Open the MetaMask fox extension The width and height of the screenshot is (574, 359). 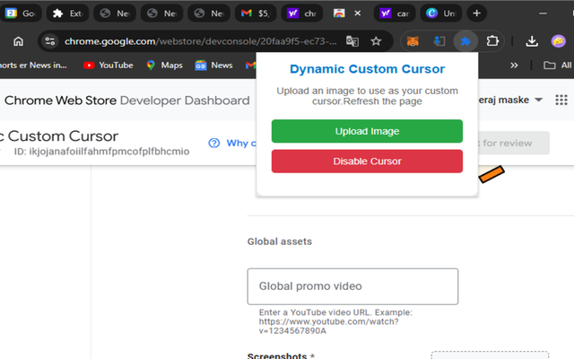413,41
